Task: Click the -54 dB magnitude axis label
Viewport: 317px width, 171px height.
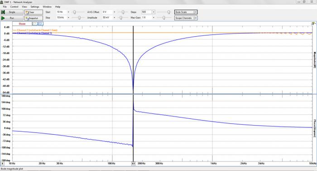Action: (6, 93)
